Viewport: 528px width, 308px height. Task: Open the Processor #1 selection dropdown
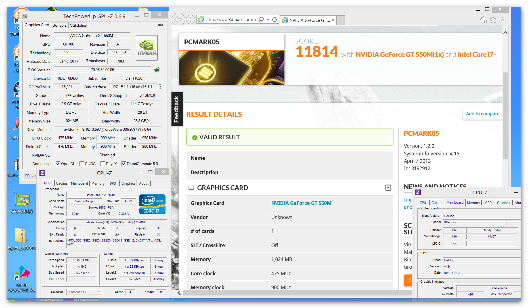84,292
